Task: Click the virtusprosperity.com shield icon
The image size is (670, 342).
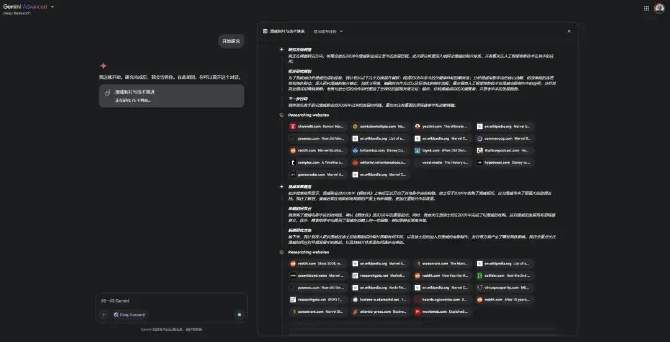Action: 480,288
